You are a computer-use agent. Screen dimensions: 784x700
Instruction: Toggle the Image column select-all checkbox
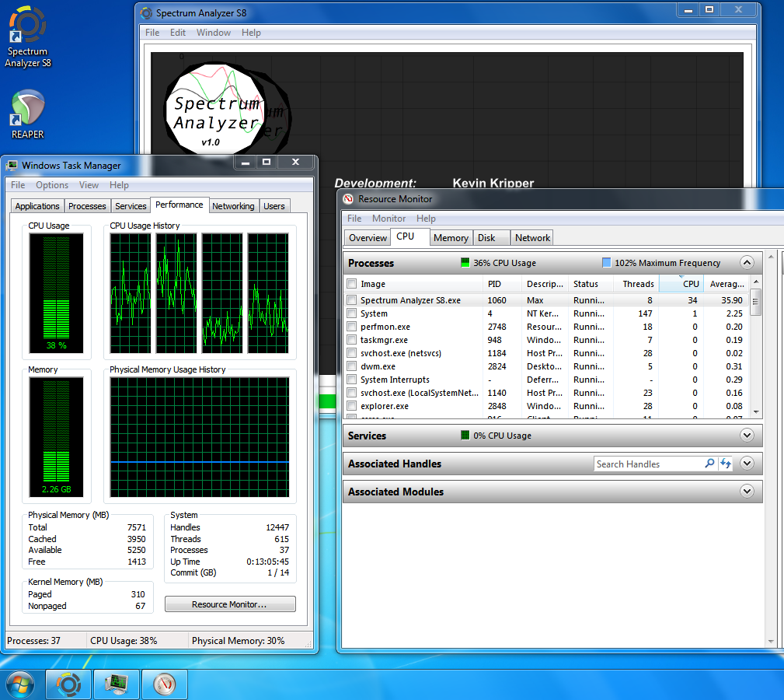pyautogui.click(x=352, y=284)
